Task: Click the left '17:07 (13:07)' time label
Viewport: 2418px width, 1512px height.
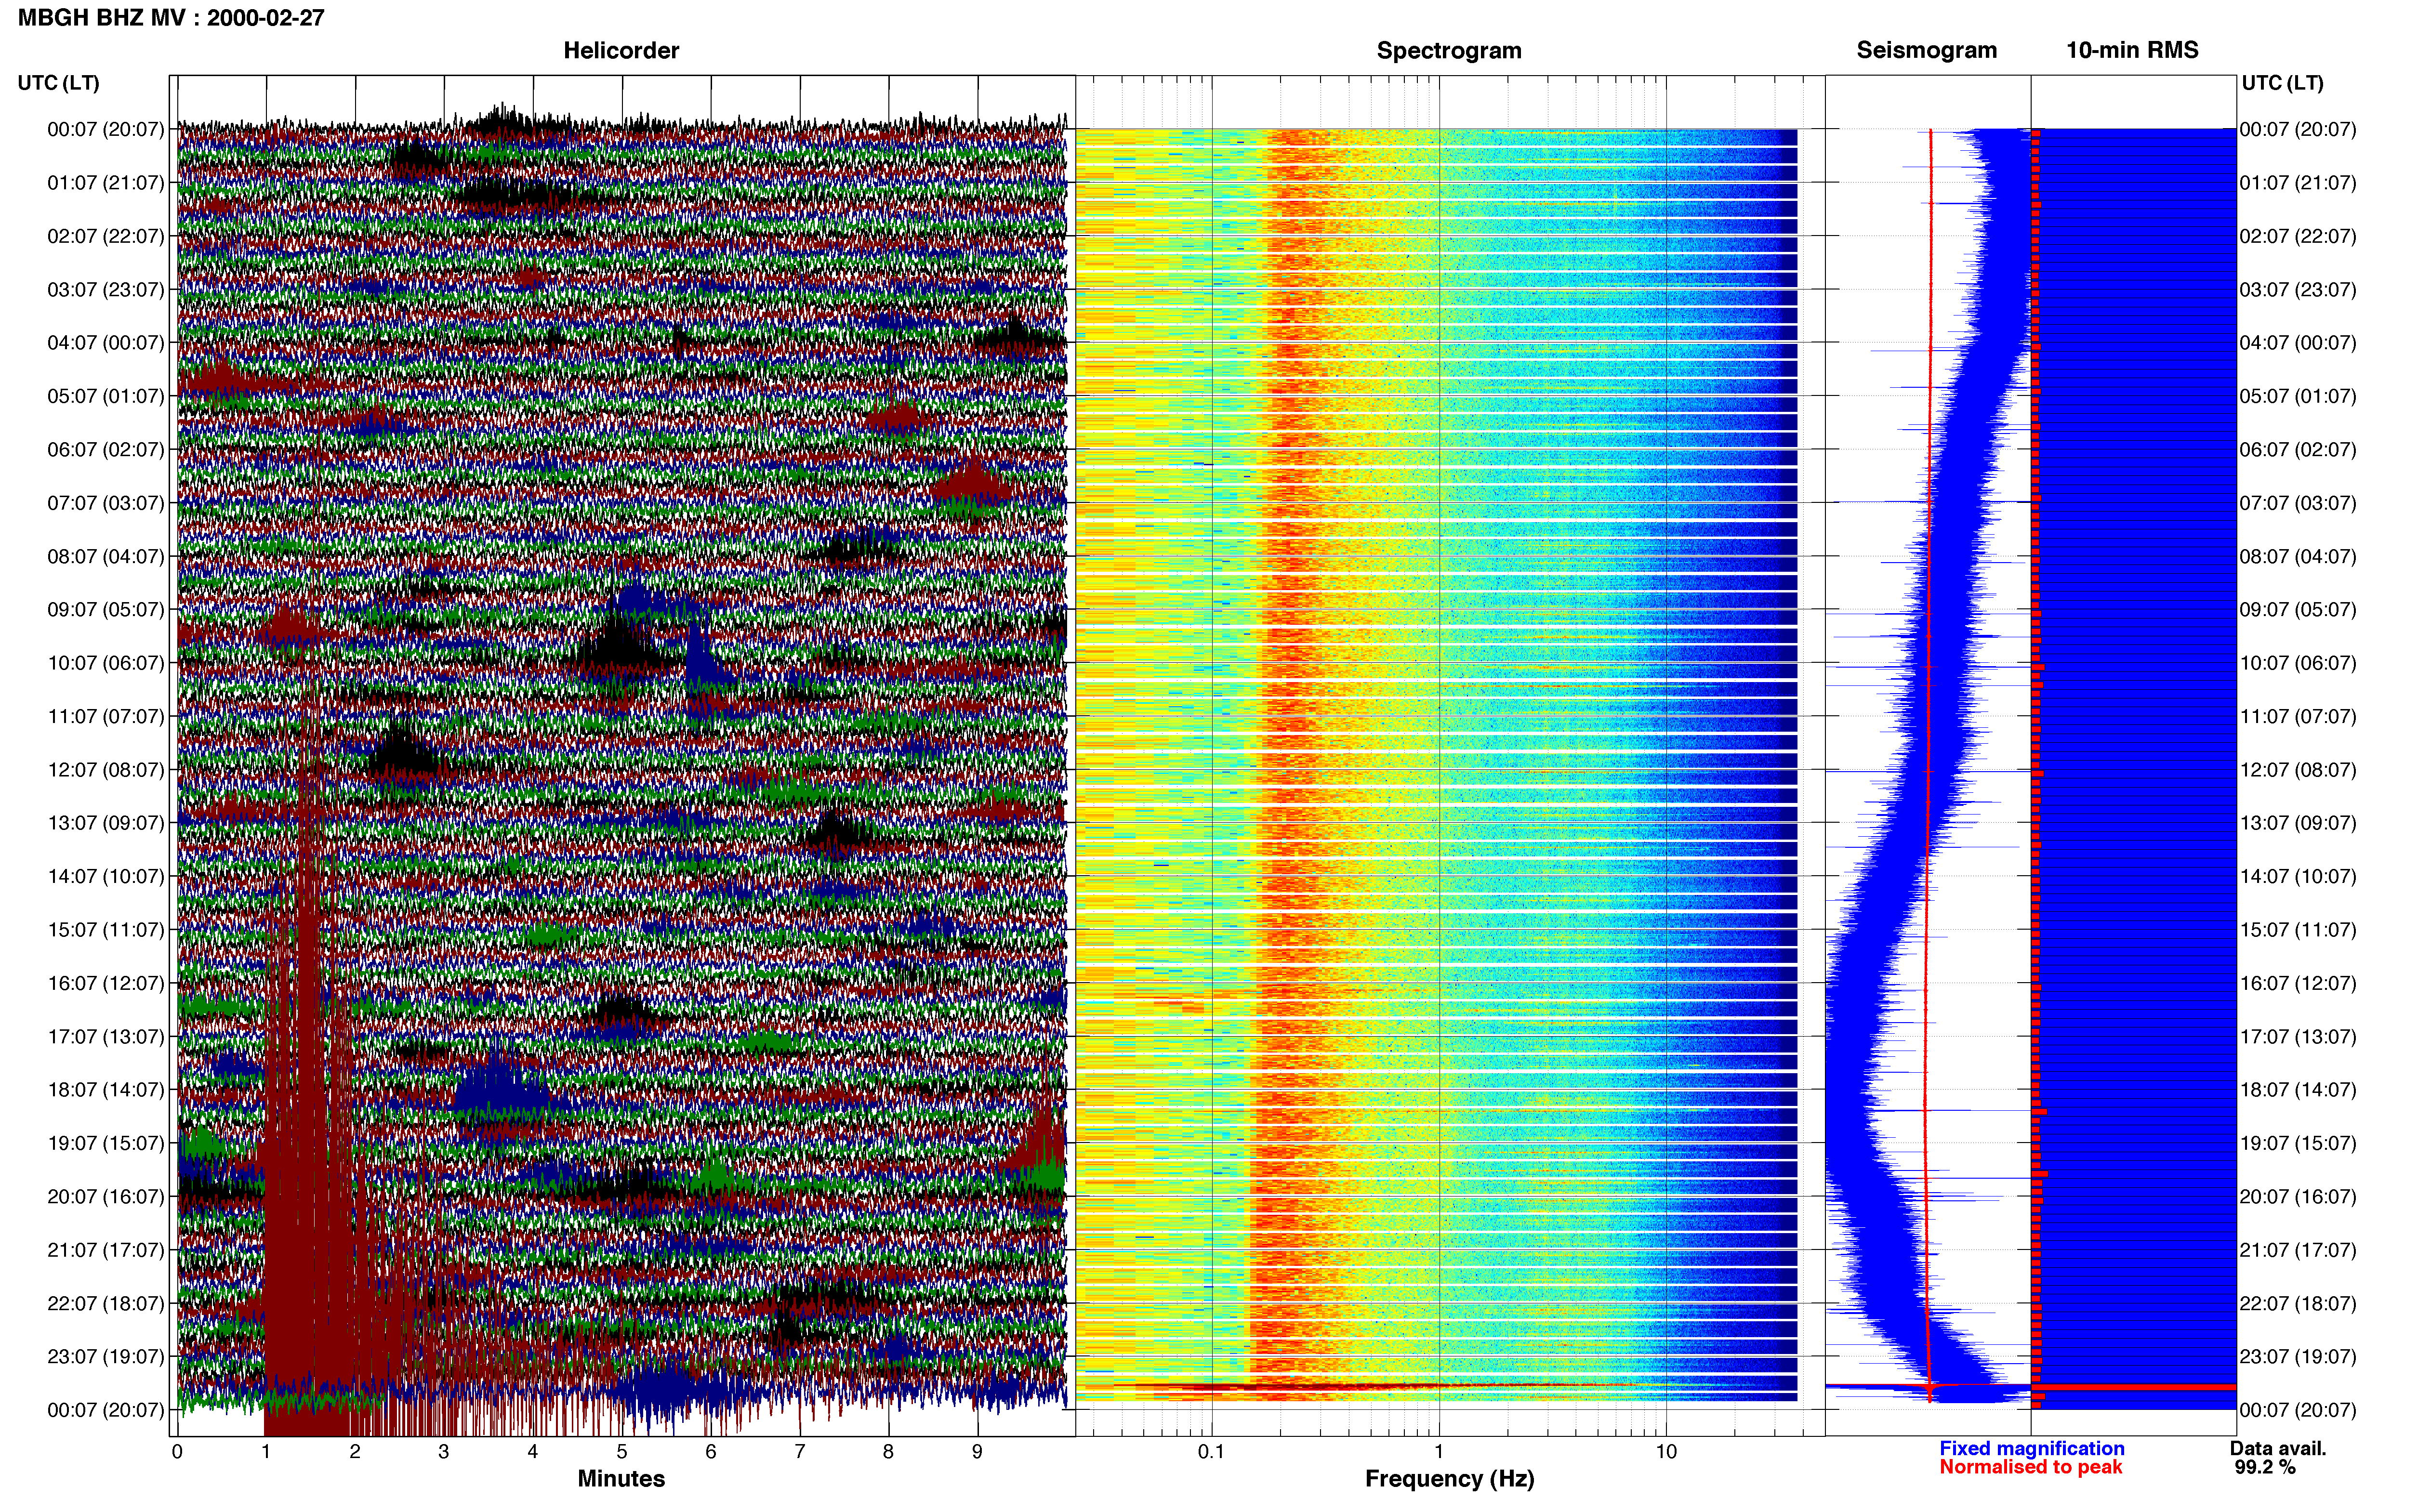Action: (105, 1036)
